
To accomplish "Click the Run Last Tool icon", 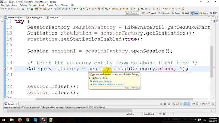I will point(87,9).
